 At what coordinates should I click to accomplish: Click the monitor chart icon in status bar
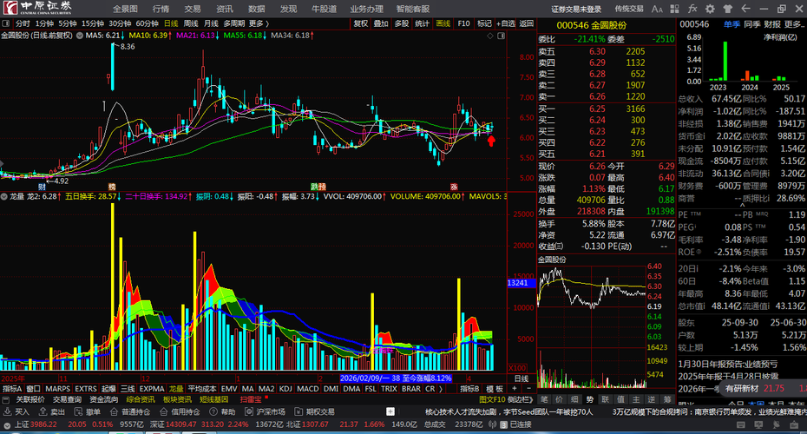[x=758, y=424]
